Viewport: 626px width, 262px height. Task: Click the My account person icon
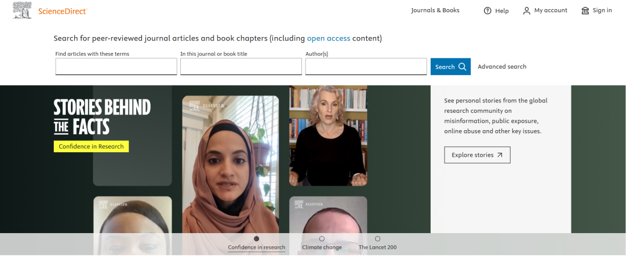coord(526,11)
